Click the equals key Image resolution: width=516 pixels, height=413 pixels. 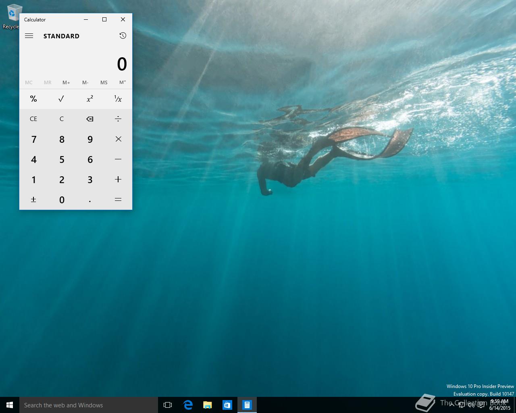pyautogui.click(x=118, y=200)
